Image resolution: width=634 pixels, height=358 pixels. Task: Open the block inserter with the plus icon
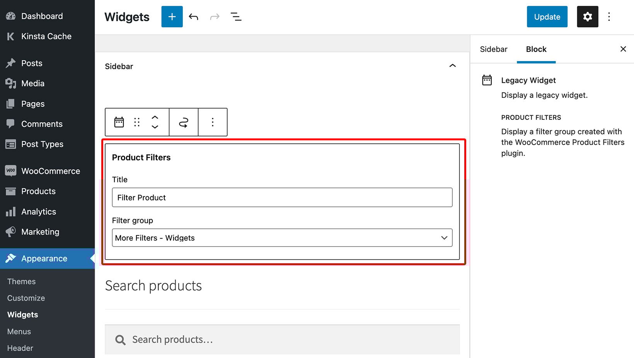172,17
